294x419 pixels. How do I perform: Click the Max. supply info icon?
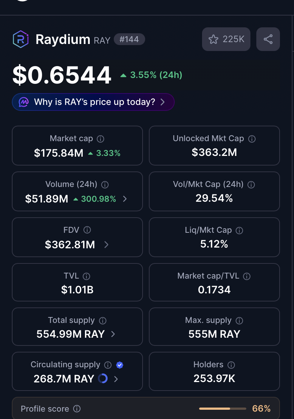[x=239, y=320]
